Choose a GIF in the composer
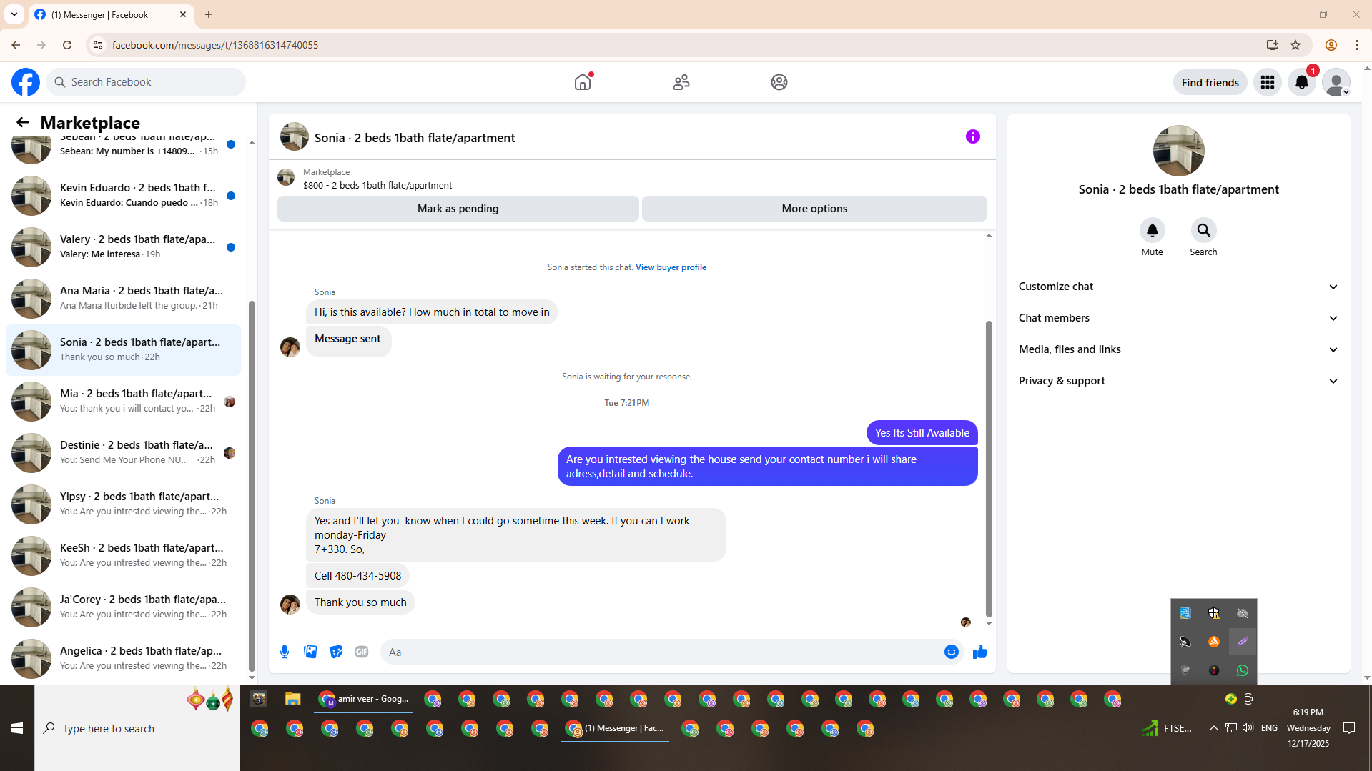The height and width of the screenshot is (771, 1372). point(362,652)
